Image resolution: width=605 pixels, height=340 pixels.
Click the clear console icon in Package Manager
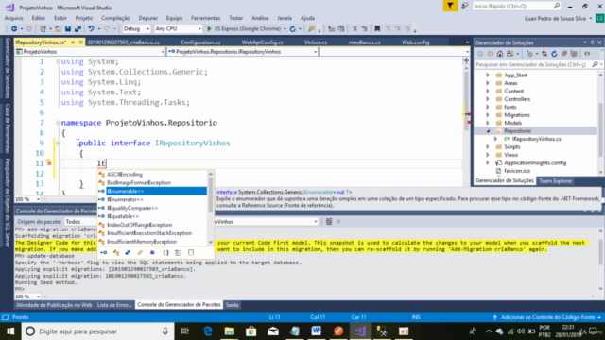(x=329, y=222)
